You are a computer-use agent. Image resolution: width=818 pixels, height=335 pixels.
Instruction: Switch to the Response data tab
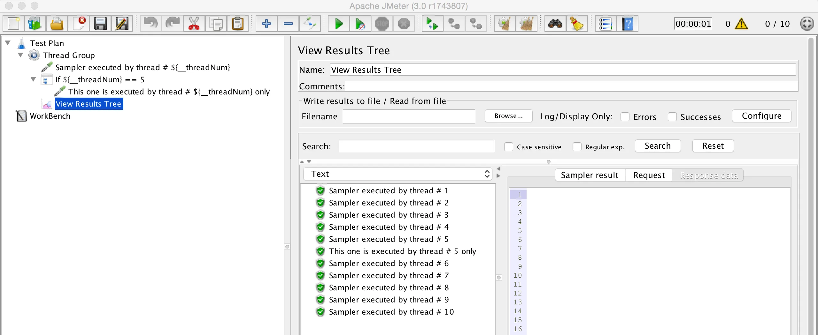[709, 175]
